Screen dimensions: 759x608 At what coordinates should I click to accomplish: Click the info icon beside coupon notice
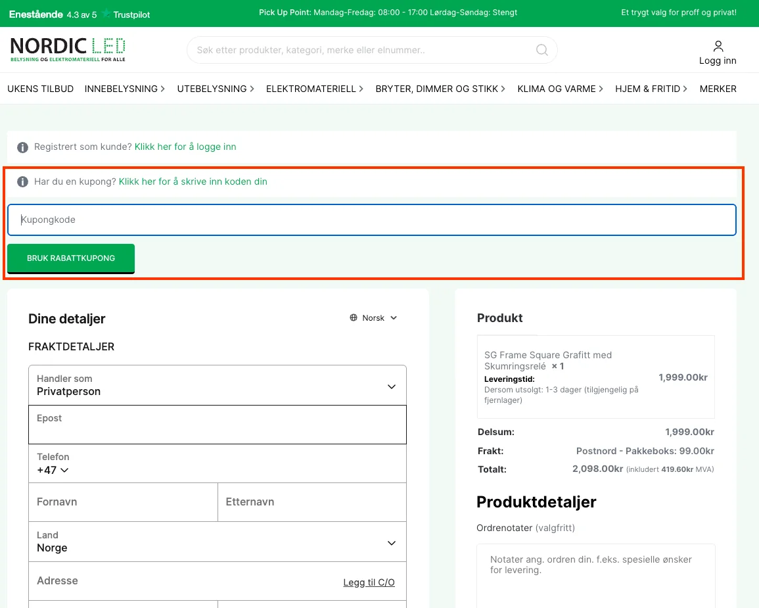pyautogui.click(x=22, y=182)
